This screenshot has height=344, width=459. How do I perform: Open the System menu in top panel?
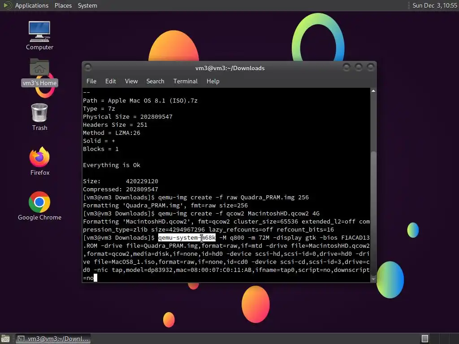[87, 5]
